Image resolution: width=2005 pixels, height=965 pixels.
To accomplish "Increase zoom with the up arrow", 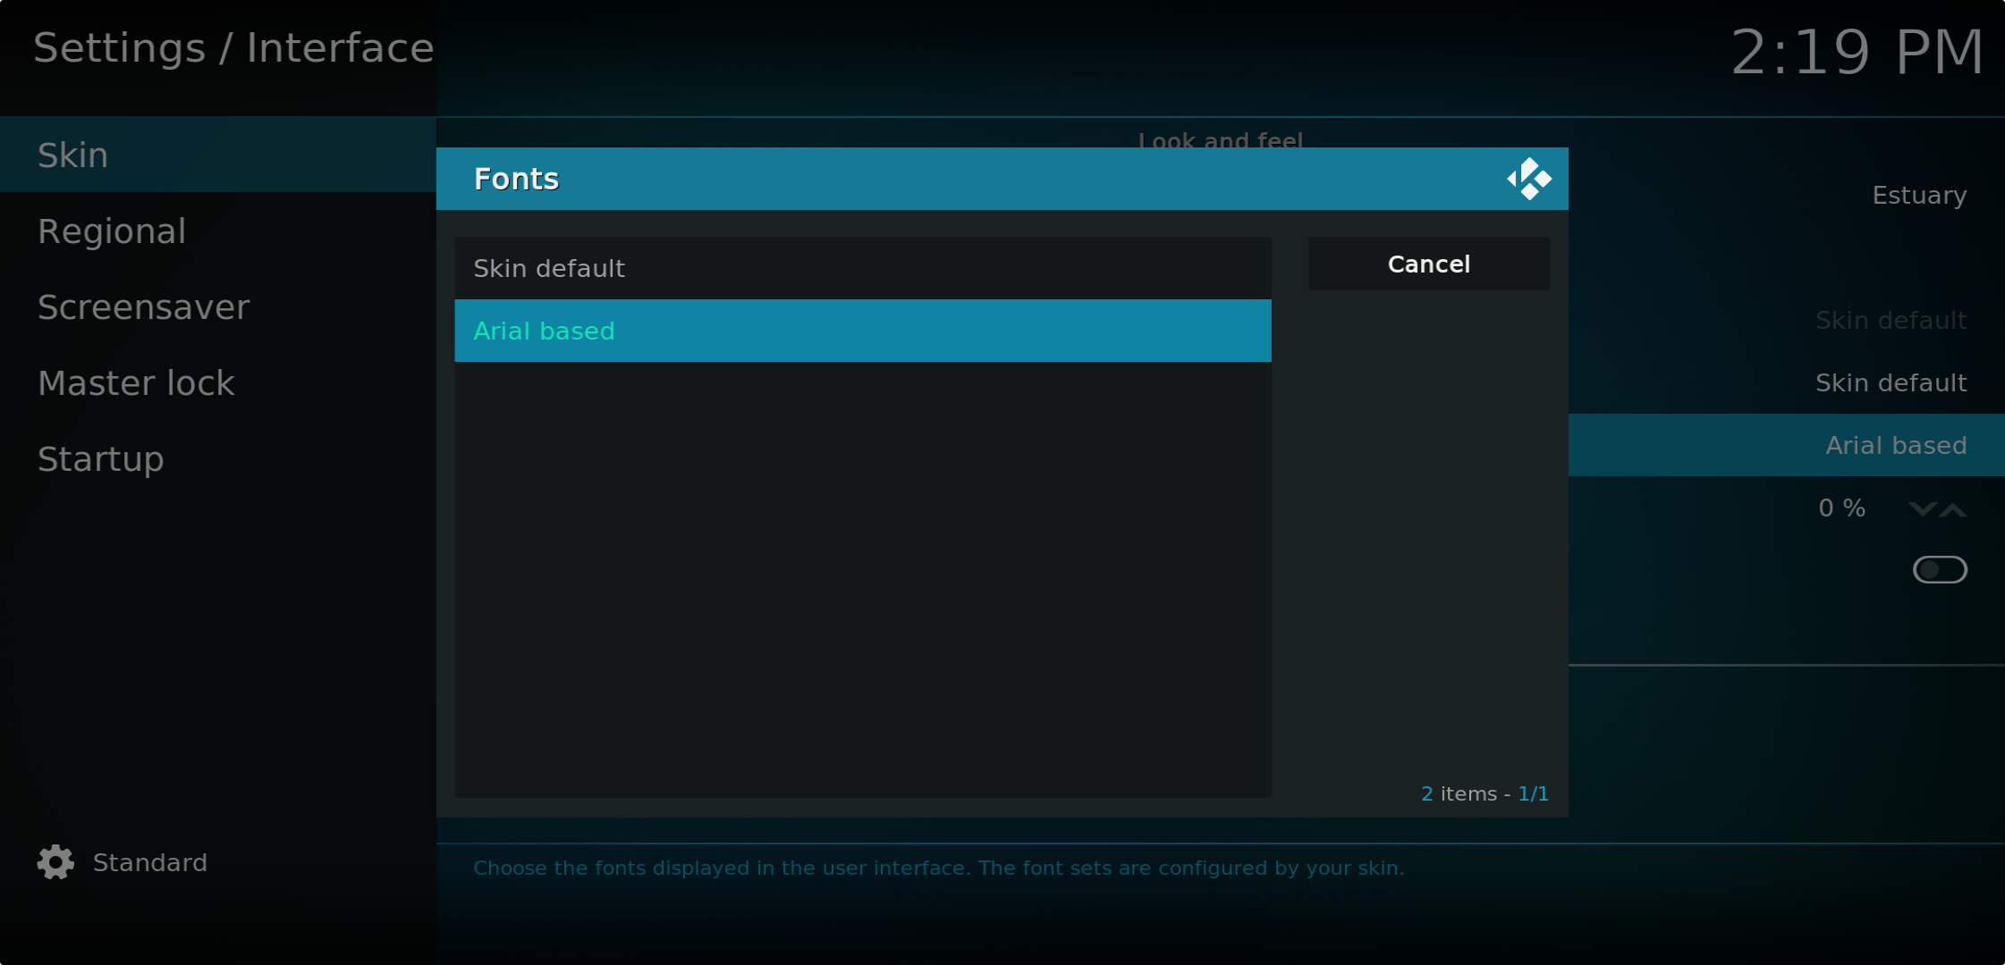I will pyautogui.click(x=1953, y=509).
